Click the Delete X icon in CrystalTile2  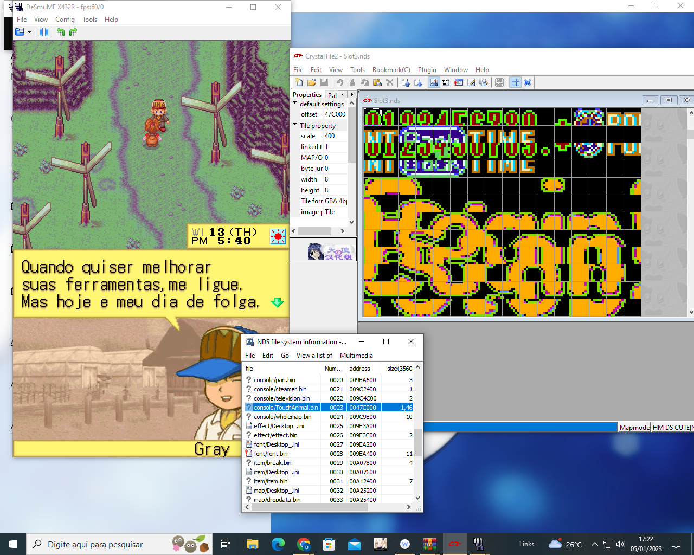coord(389,82)
